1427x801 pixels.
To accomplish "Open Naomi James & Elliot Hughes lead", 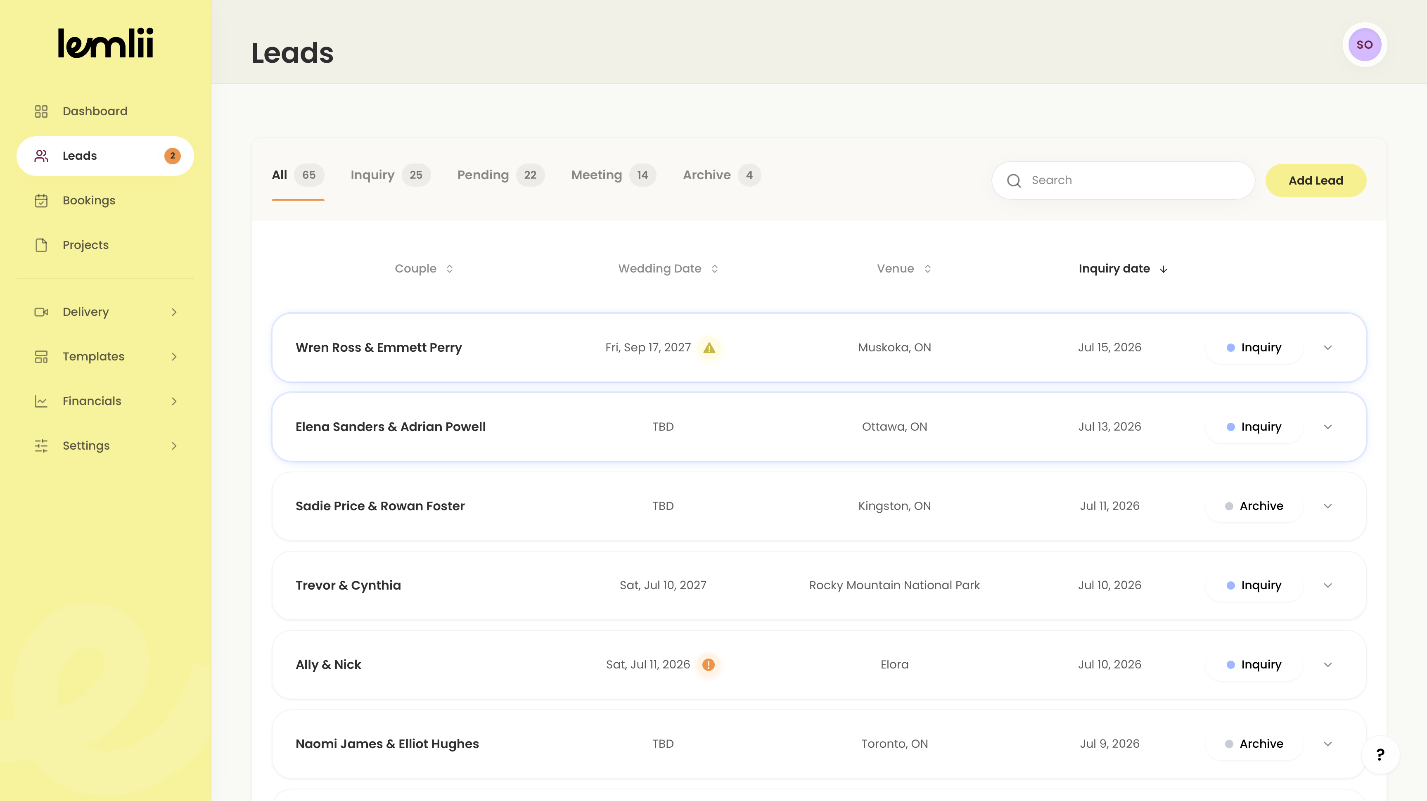I will tap(387, 744).
